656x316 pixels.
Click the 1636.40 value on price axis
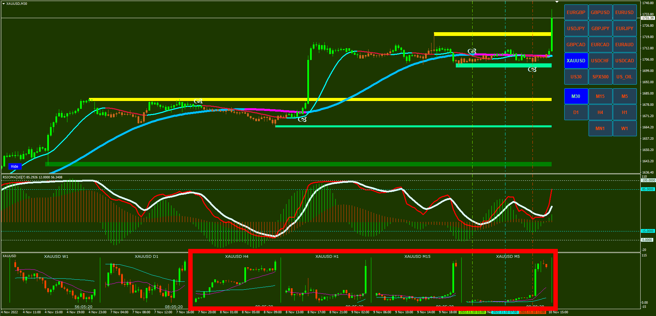(x=648, y=173)
